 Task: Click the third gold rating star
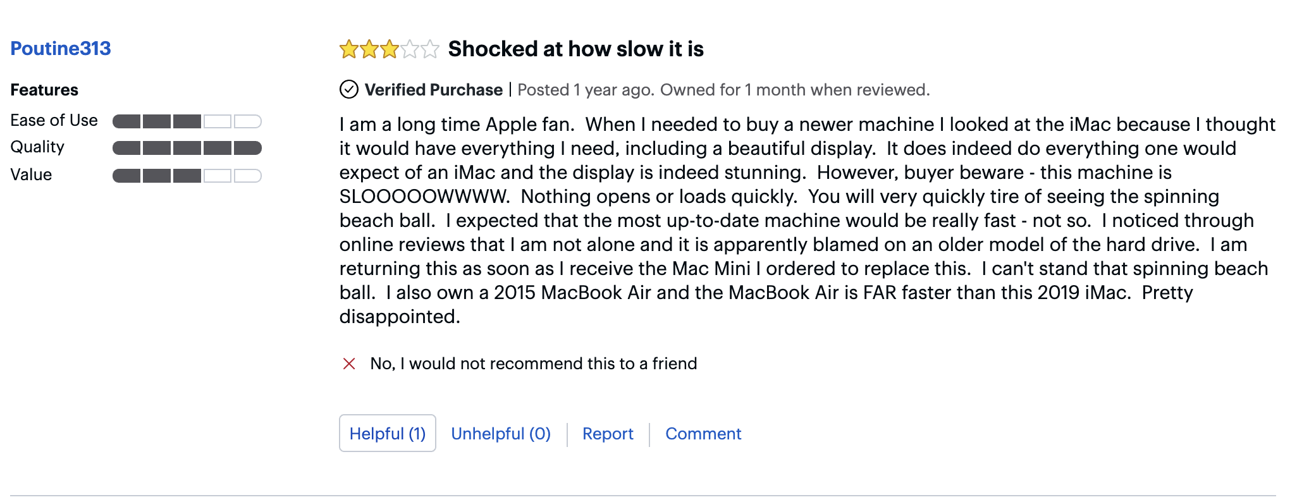click(389, 49)
